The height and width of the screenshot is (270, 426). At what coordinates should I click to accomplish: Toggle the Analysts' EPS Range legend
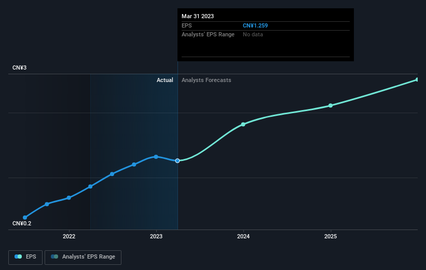click(83, 257)
